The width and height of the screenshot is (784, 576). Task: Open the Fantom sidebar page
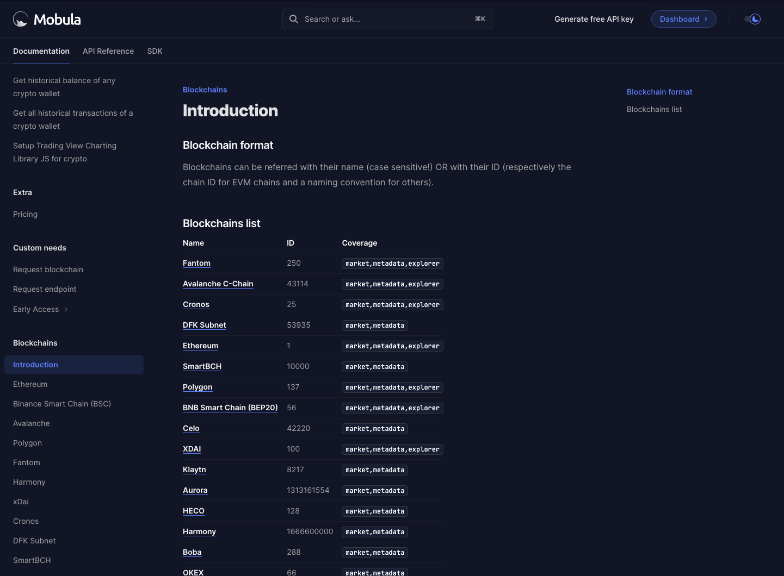point(27,462)
